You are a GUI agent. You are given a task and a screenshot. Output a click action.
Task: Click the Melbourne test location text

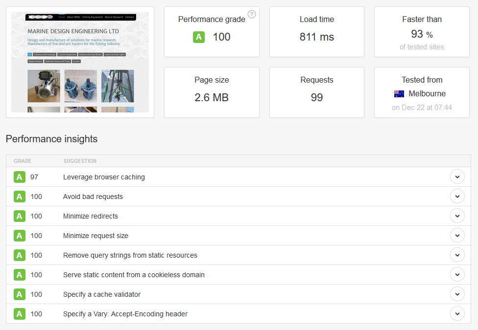click(x=427, y=94)
